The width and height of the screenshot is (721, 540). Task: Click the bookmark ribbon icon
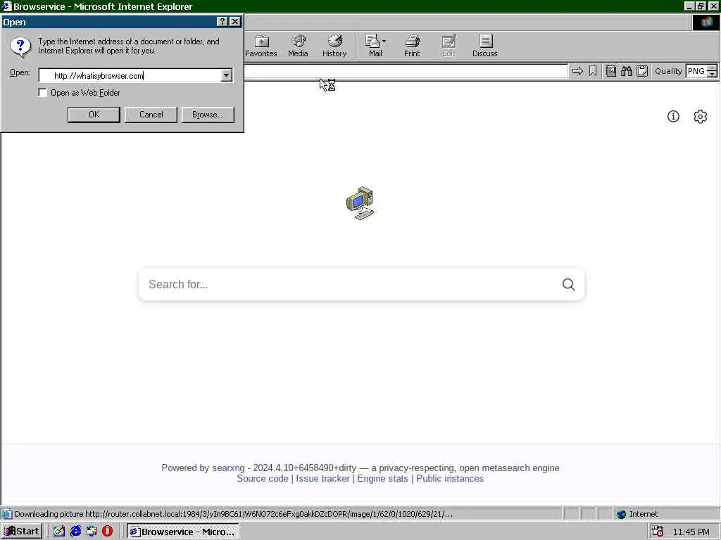coord(593,71)
